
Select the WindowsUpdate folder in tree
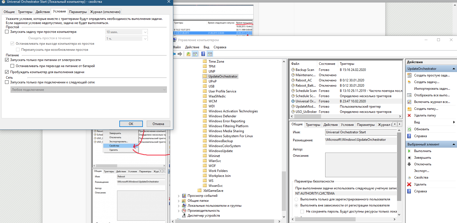220,151
